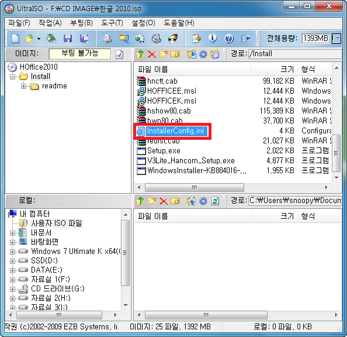The height and width of the screenshot is (337, 347).
Task: Select the HOffice2010 root disc item
Action: coord(39,67)
